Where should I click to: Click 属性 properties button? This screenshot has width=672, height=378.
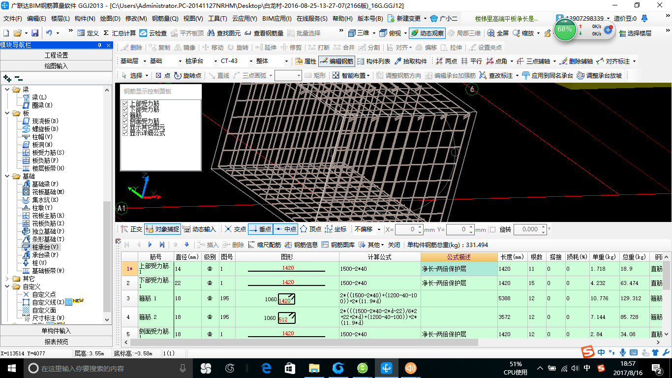(305, 61)
